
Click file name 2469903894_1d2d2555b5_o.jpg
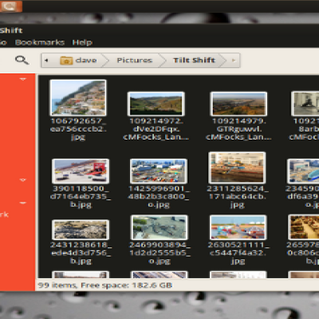pos(159,253)
